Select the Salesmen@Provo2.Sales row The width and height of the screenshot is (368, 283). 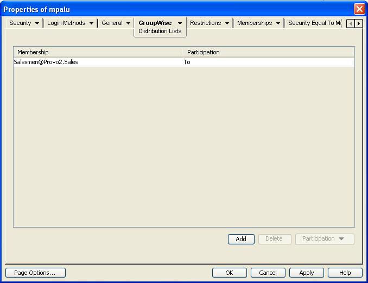click(184, 62)
